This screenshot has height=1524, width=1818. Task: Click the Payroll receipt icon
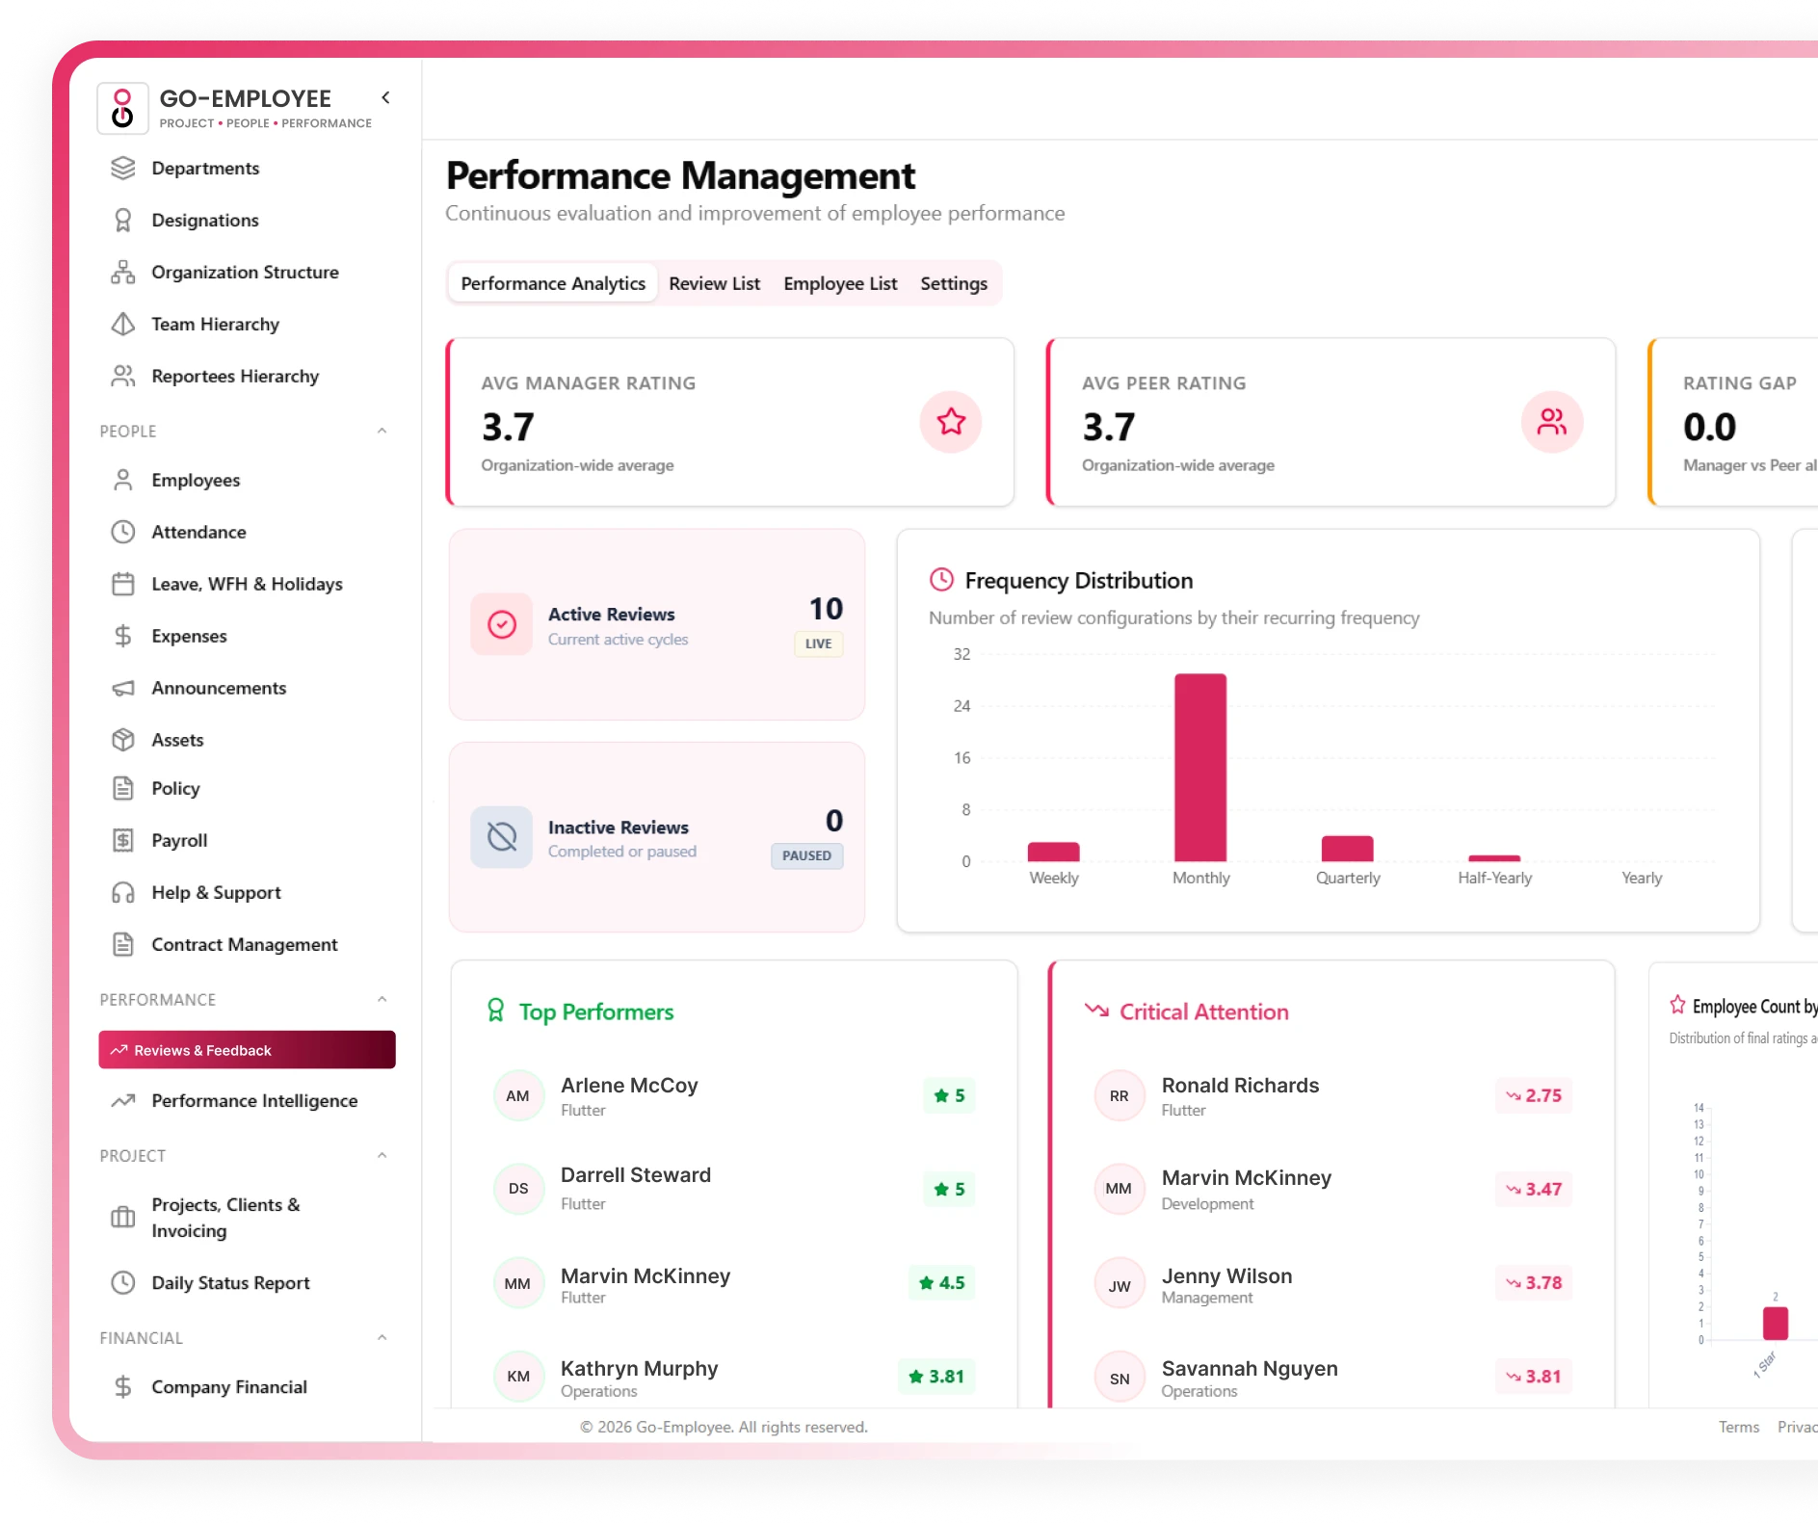coord(122,841)
